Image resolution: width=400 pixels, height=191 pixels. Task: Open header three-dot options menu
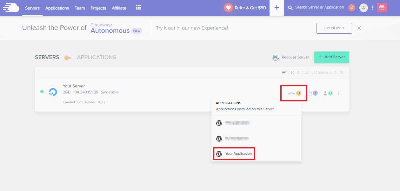pos(373,8)
